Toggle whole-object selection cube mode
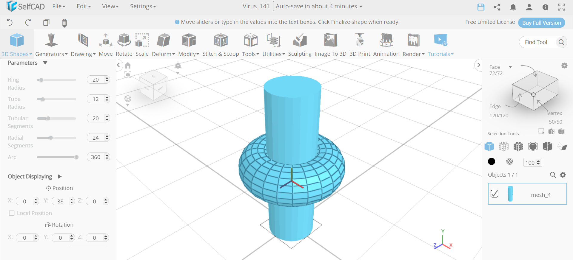Screen dimensions: 573x260 point(489,146)
